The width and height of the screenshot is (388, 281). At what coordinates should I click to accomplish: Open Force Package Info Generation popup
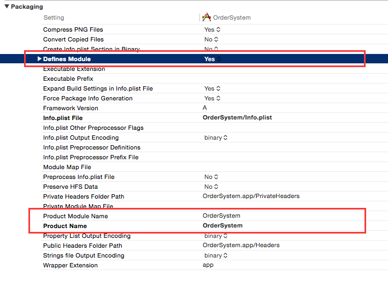click(x=213, y=98)
